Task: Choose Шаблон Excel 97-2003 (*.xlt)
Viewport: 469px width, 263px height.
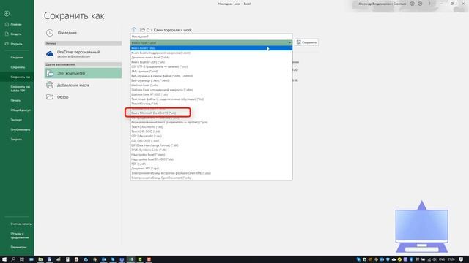Action: pyautogui.click(x=212, y=94)
